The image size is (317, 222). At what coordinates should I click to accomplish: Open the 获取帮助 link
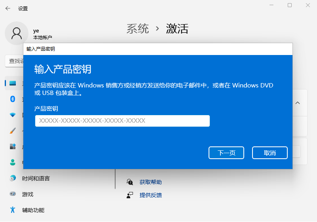[x=150, y=182]
